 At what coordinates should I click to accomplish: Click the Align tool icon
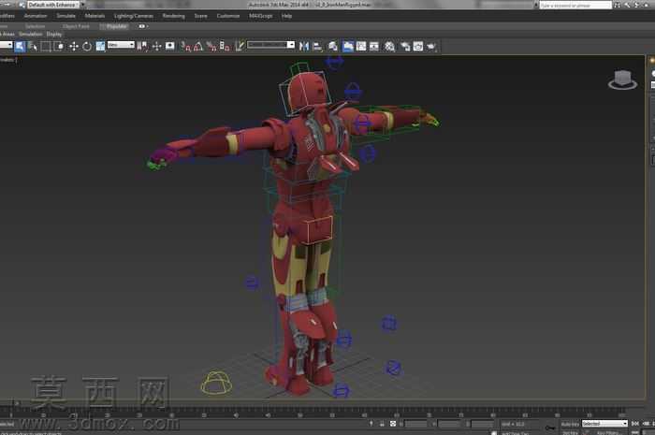click(x=317, y=47)
